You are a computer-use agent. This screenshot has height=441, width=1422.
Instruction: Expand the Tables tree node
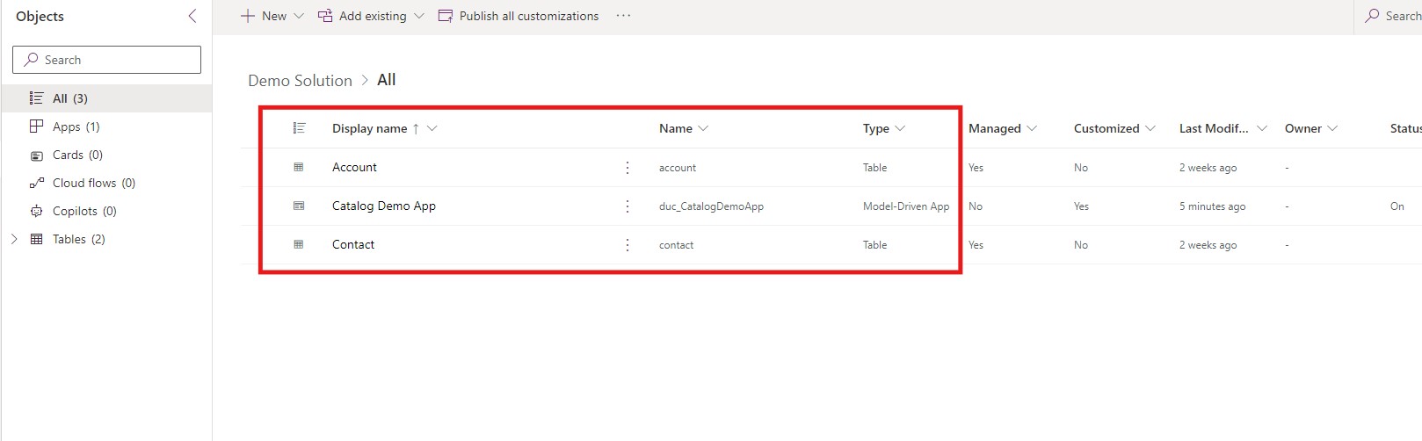(14, 239)
